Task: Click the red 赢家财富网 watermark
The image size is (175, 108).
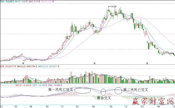Action: point(153,101)
